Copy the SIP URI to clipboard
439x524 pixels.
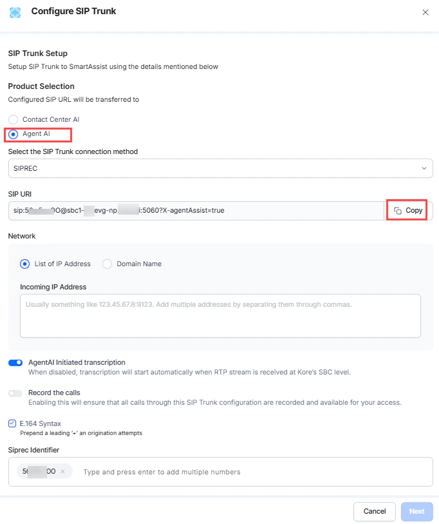[406, 209]
